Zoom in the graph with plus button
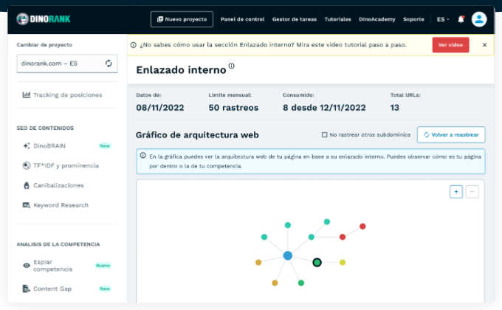This screenshot has width=502, height=310. point(456,192)
